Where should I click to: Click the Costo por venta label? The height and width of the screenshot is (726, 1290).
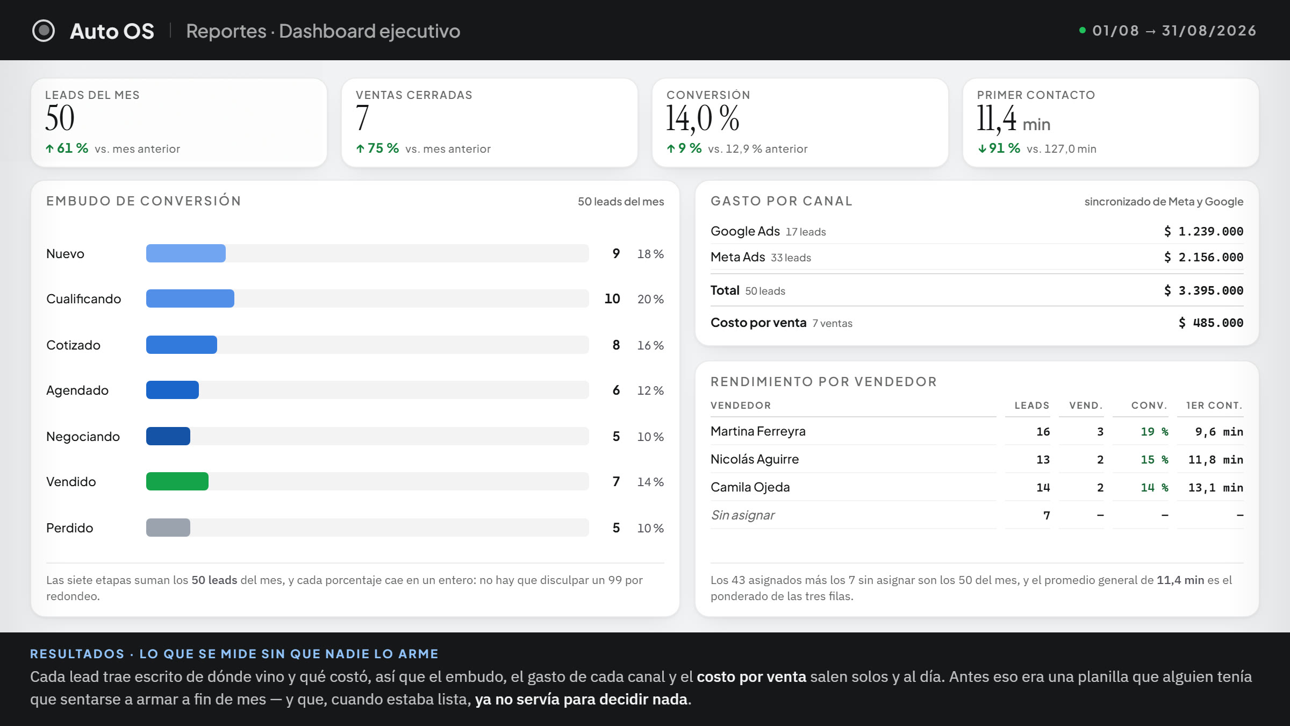pos(758,323)
